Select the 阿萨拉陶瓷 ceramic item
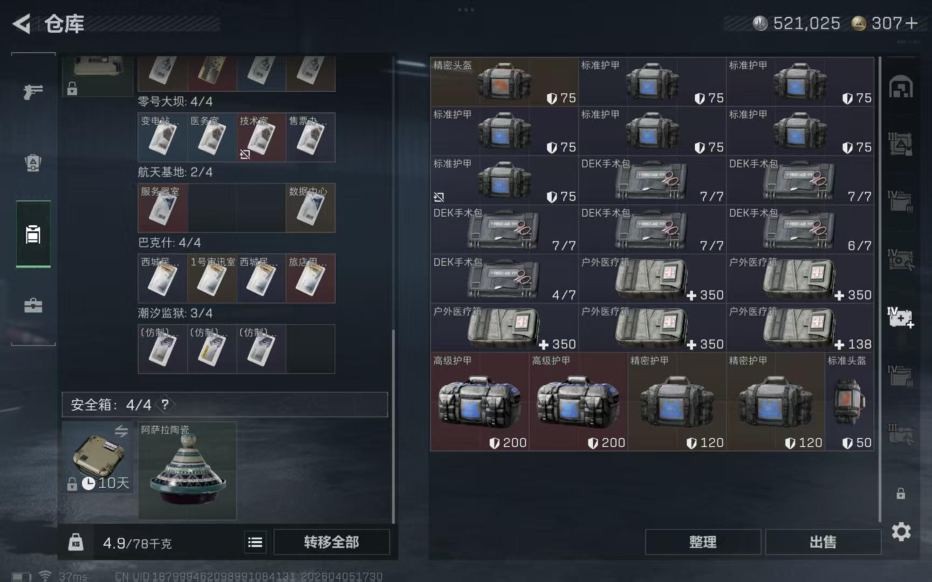Viewport: 932px width, 582px height. (187, 470)
